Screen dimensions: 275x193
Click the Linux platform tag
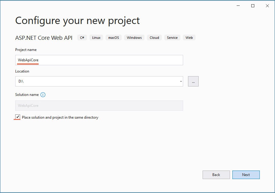96,38
